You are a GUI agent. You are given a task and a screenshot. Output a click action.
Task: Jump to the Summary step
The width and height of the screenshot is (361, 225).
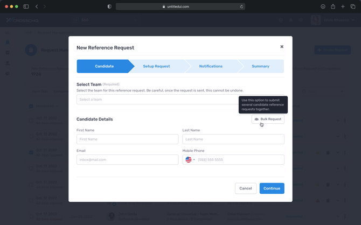pos(260,66)
